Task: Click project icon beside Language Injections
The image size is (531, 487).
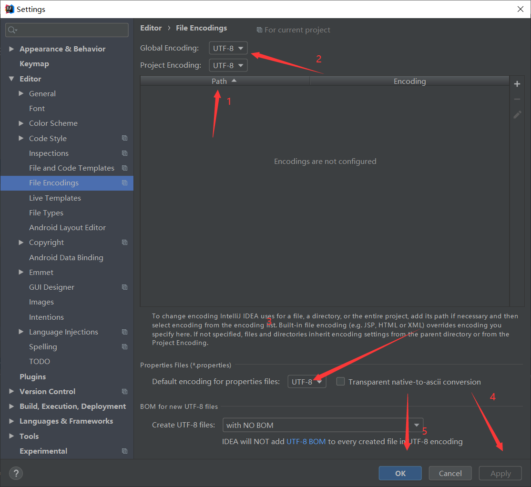Action: pos(124,332)
